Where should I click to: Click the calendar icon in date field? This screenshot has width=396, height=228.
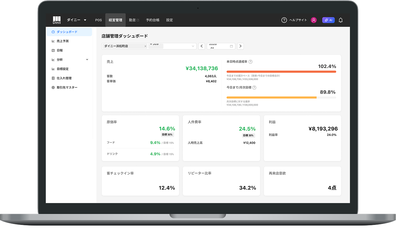click(x=231, y=46)
